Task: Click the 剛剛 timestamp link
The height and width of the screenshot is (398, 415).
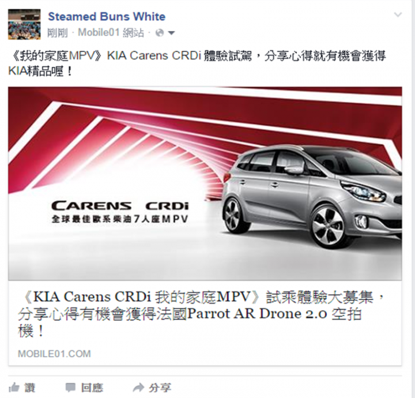Action: click(x=58, y=33)
